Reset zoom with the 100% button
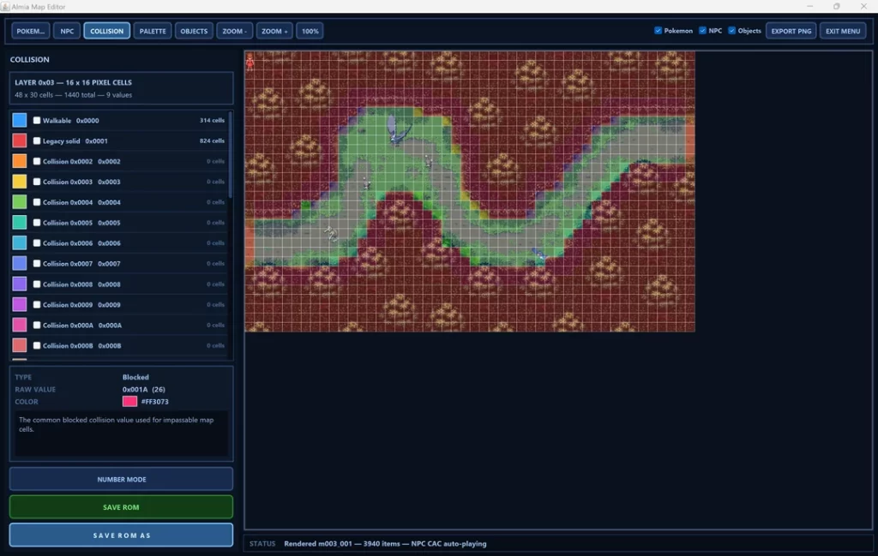The width and height of the screenshot is (878, 556). point(310,31)
